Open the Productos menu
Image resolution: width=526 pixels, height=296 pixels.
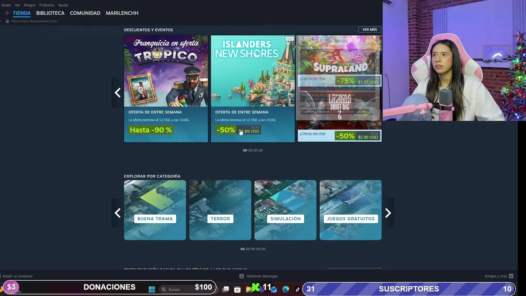coord(46,5)
